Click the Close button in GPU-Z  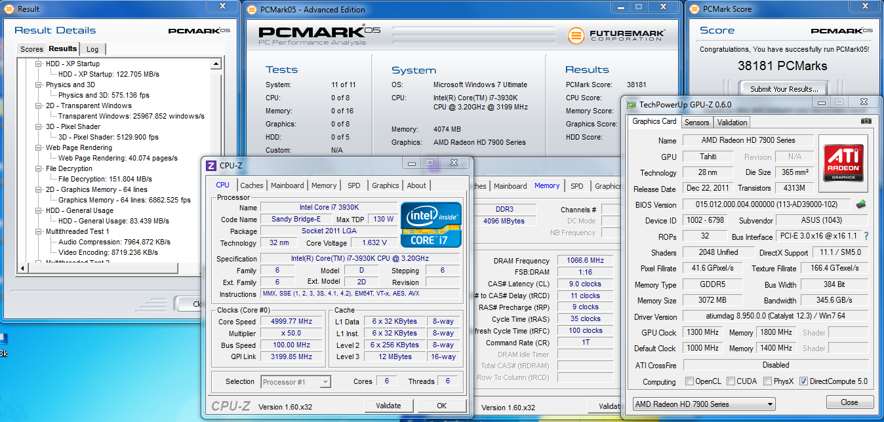click(x=849, y=402)
